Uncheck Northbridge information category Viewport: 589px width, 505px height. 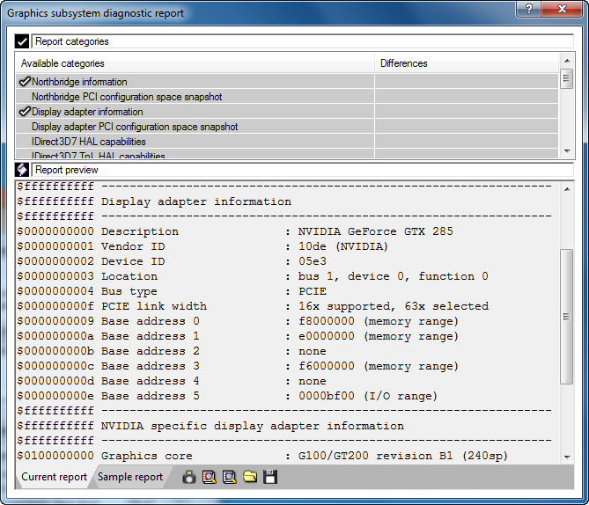[x=25, y=82]
